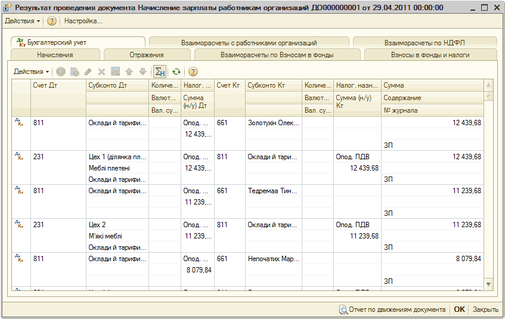
Task: Select the Цех 1 (ділянка пл... cell
Action: pyautogui.click(x=117, y=157)
